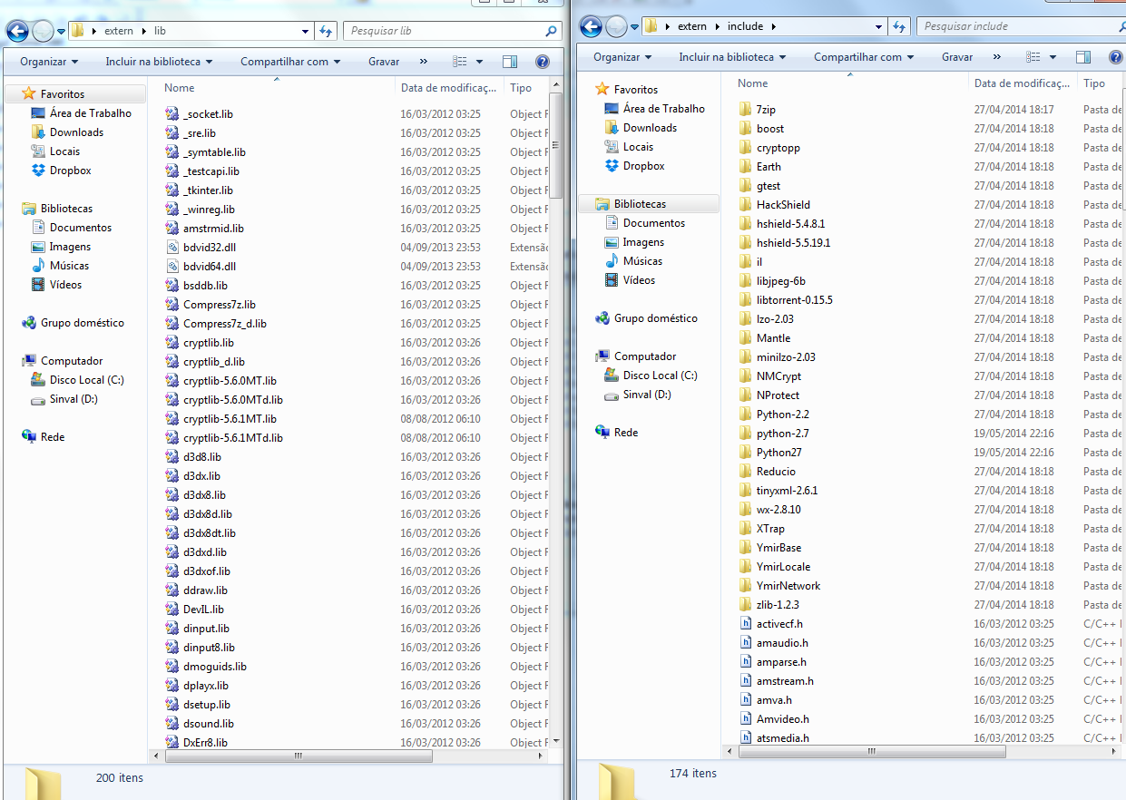Click the Back arrow in include window
The width and height of the screenshot is (1126, 800).
click(x=591, y=27)
